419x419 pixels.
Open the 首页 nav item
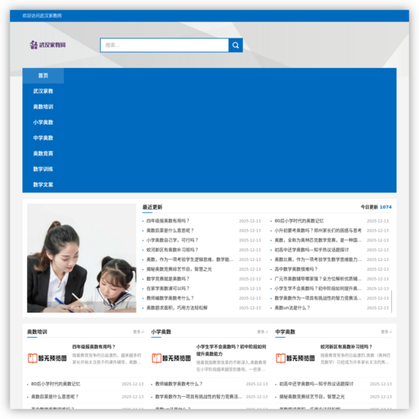point(43,75)
